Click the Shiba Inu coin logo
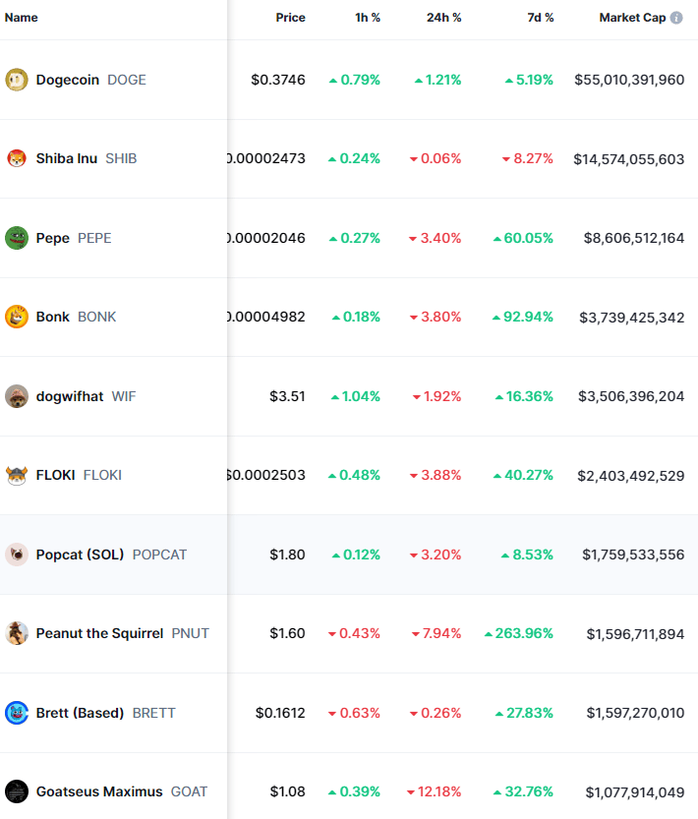Screen dimensions: 698x819 17,158
